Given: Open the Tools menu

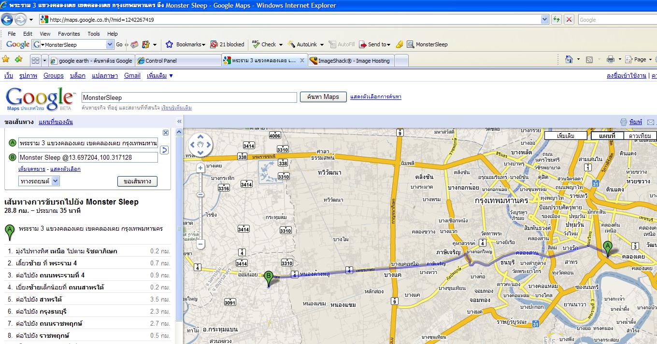Looking at the screenshot, I should point(94,34).
